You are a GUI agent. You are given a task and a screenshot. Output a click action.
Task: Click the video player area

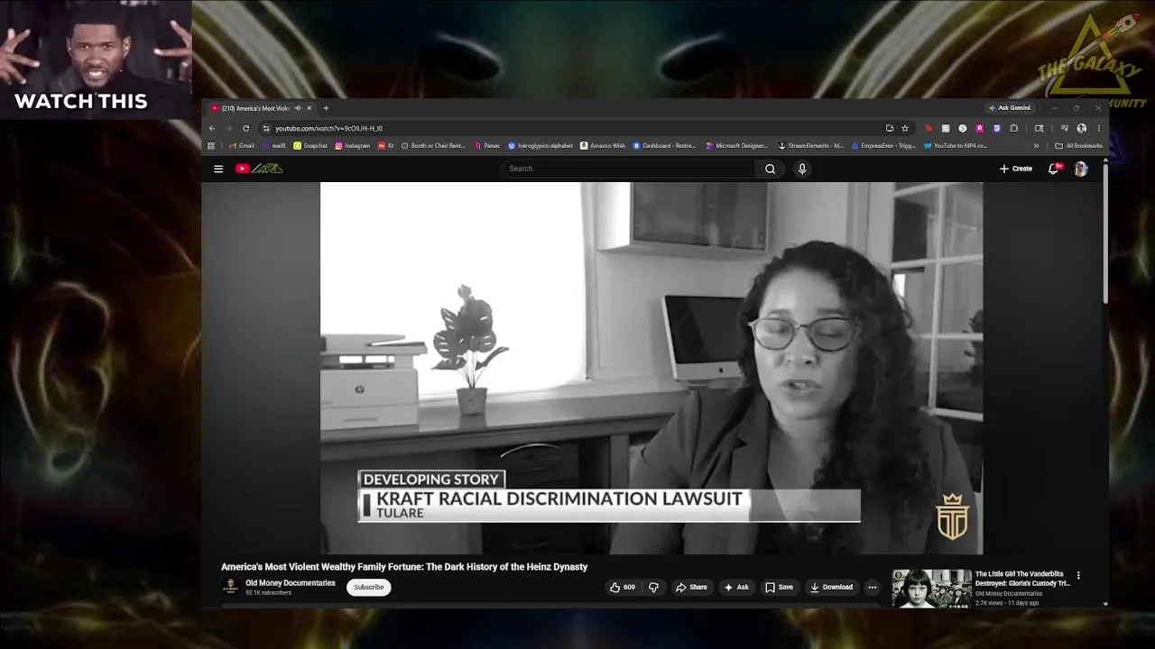[651, 368]
